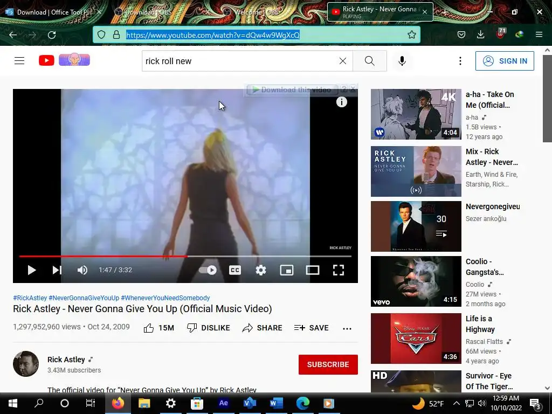
Task: Open extension icon with 71 badge
Action: pos(501,34)
